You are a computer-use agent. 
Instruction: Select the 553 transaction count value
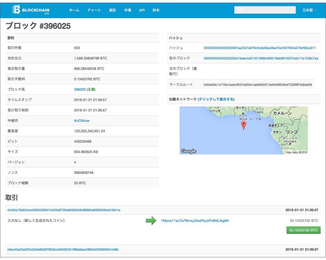pyautogui.click(x=77, y=48)
